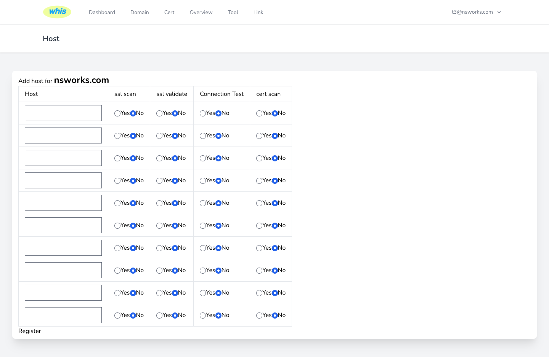
Task: Focus the last row Host text box
Action: (x=63, y=315)
